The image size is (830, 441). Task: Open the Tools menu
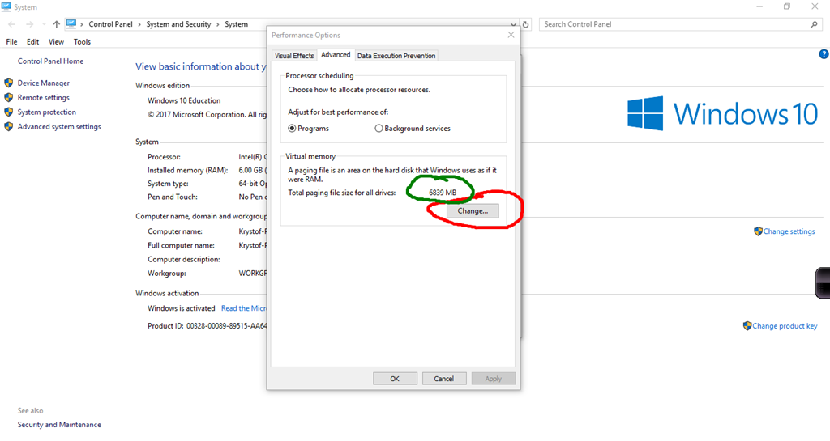coord(82,42)
